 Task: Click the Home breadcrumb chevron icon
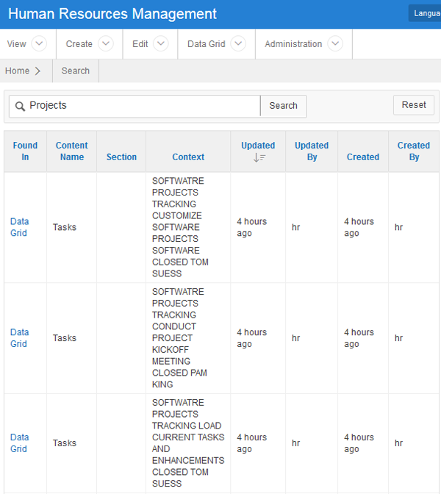37,71
